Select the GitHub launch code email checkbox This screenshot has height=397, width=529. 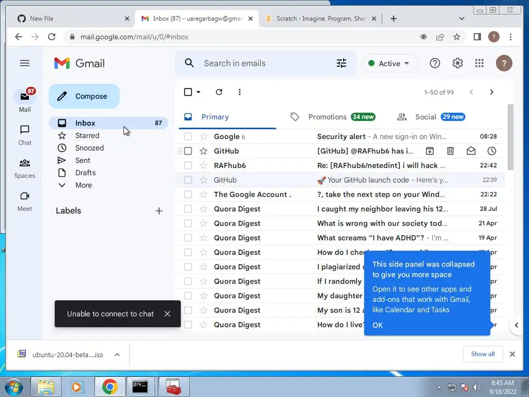188,180
